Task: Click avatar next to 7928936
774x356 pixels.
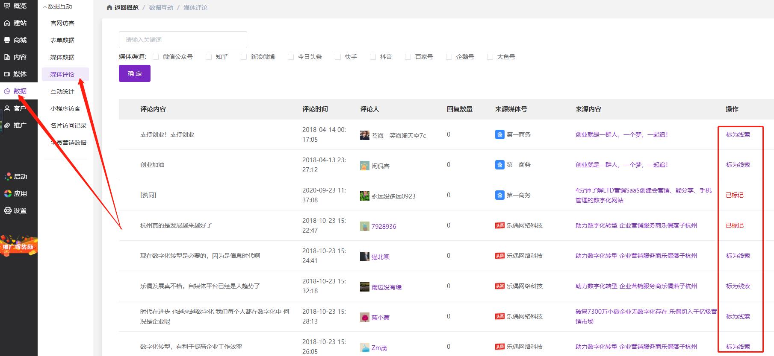Action: (x=365, y=226)
